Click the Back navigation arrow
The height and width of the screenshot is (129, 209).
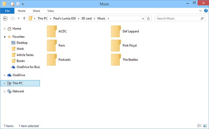pyautogui.click(x=5, y=19)
